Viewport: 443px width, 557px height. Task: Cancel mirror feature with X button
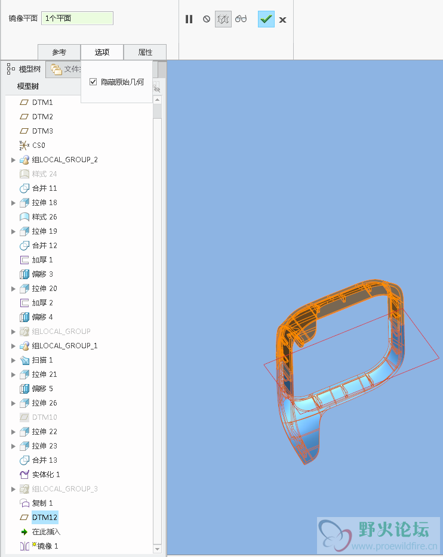(282, 20)
